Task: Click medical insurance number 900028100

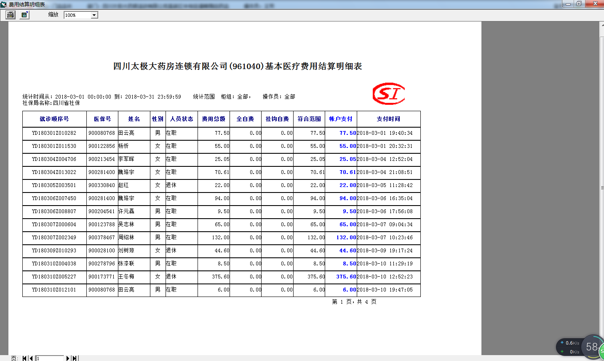Action: tap(102, 251)
